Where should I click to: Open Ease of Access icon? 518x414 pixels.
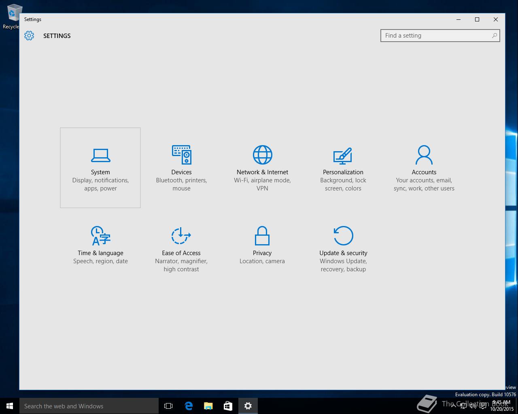coord(181,236)
